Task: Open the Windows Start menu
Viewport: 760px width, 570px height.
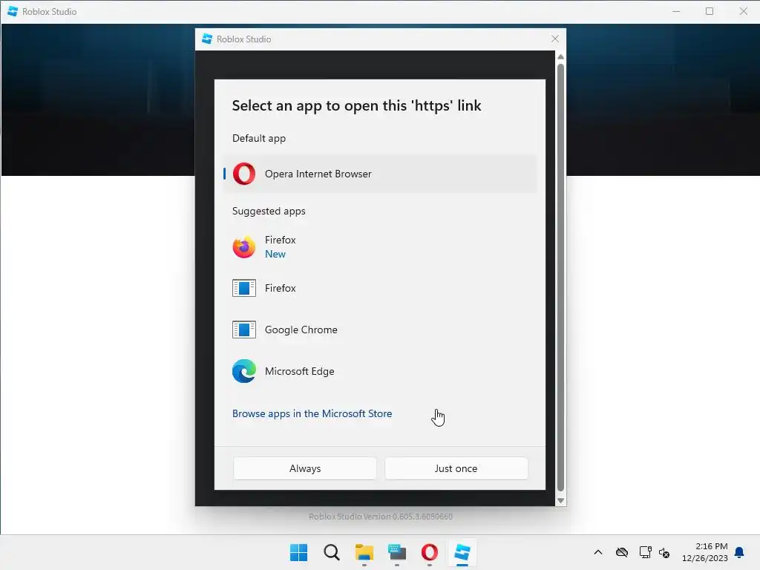Action: [298, 552]
